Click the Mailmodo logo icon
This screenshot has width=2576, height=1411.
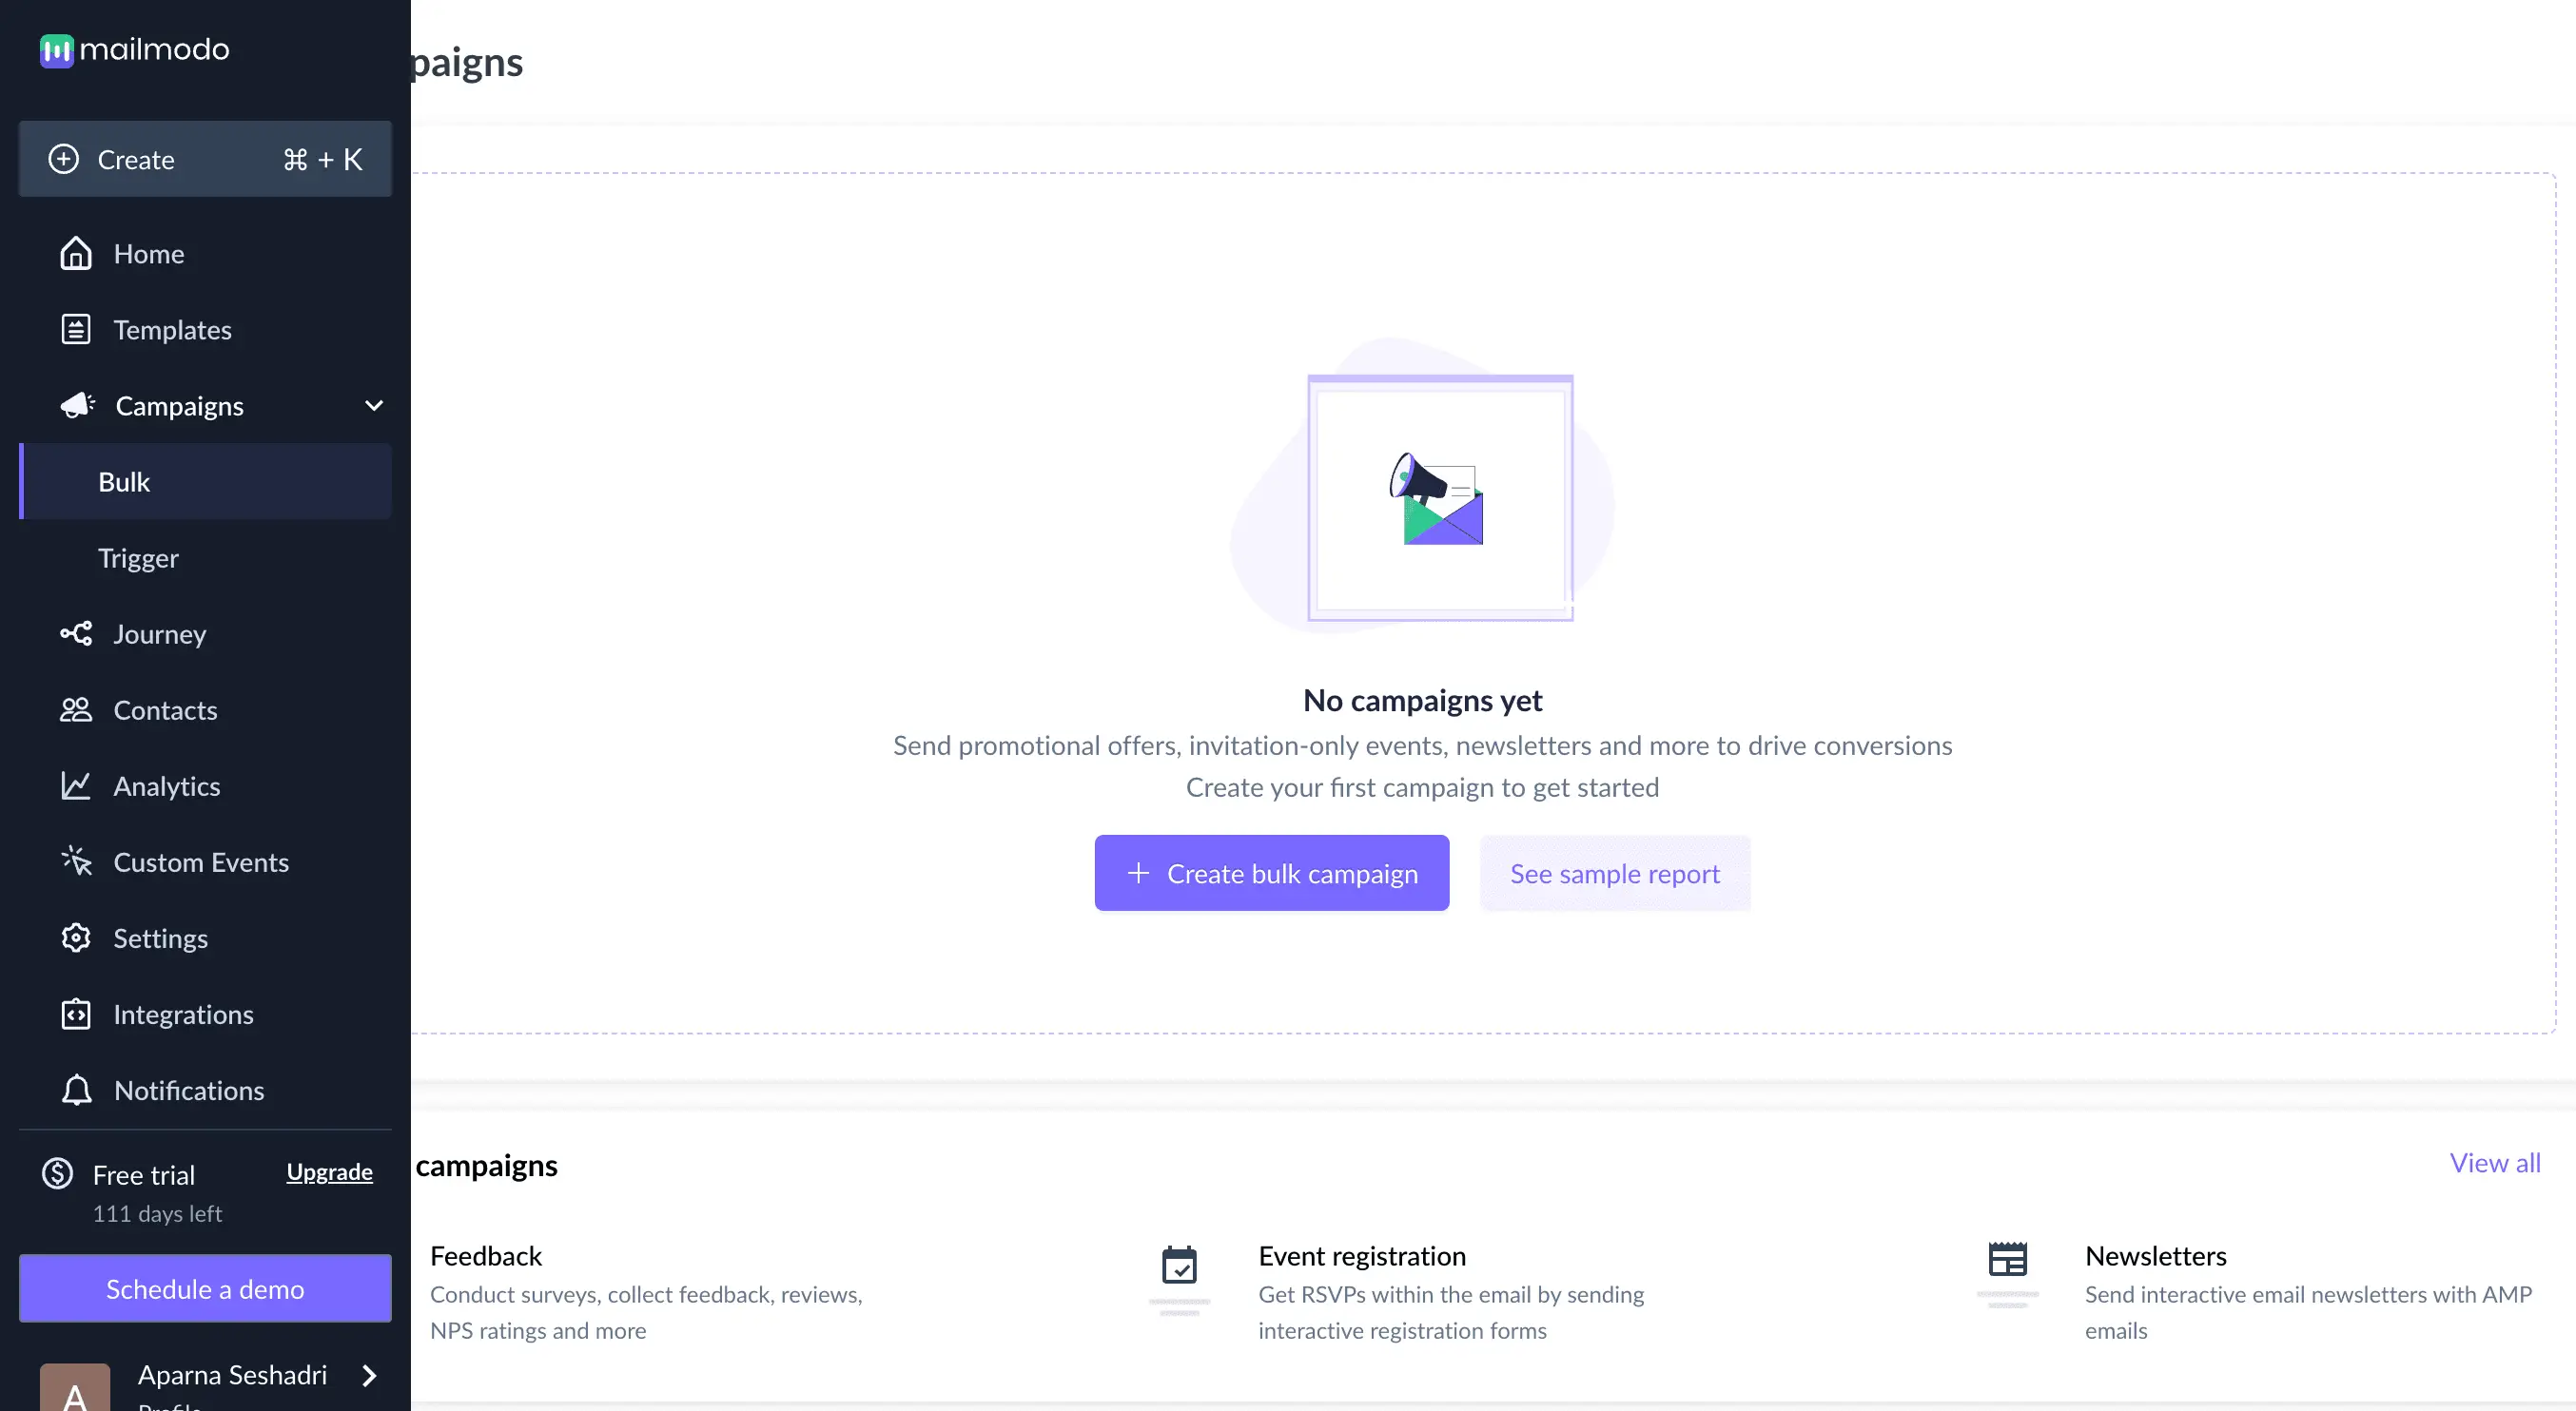(55, 47)
